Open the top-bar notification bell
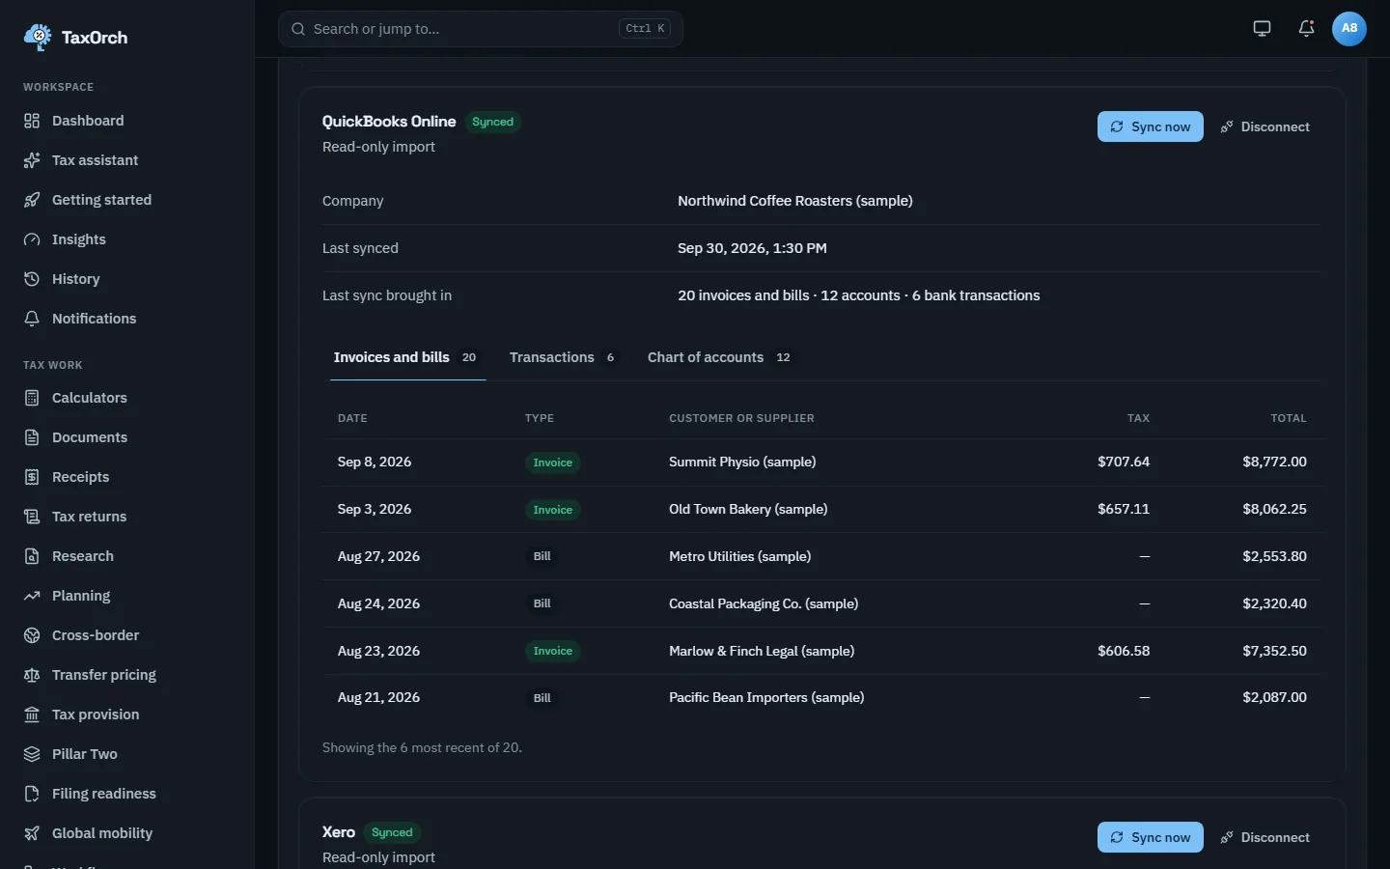 tap(1306, 28)
